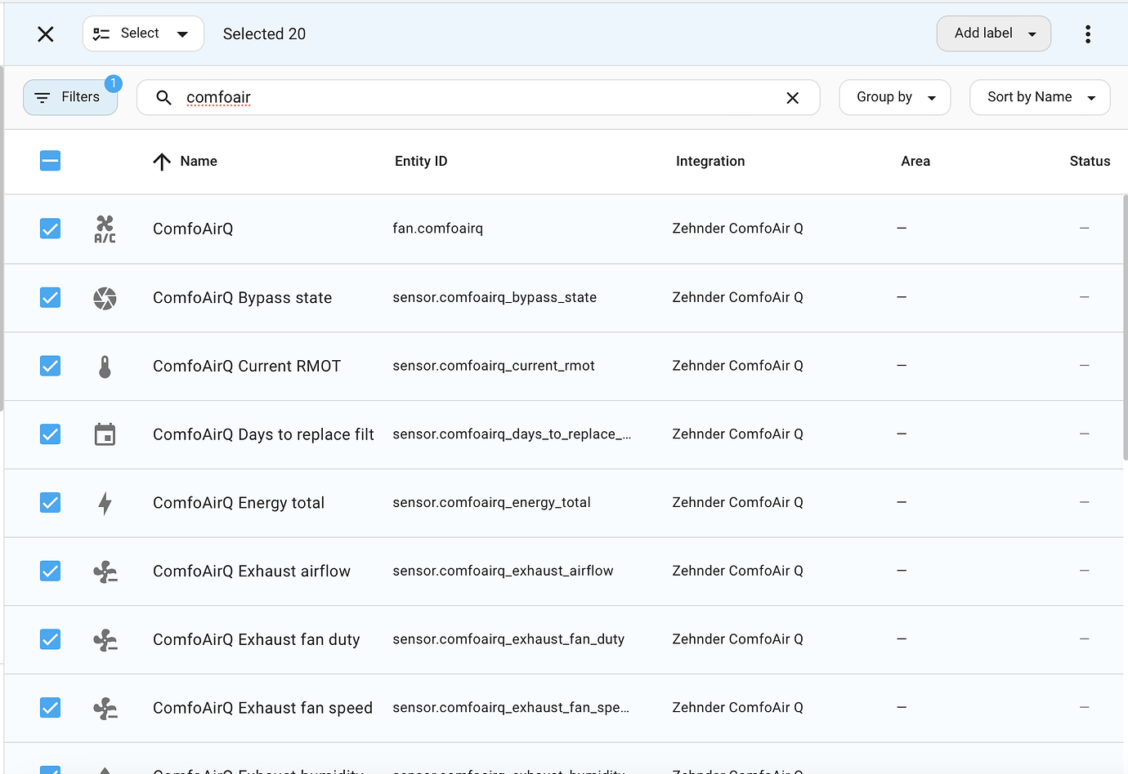Clear the comfoair search text
Screen dimensions: 1128x774
pyautogui.click(x=792, y=97)
